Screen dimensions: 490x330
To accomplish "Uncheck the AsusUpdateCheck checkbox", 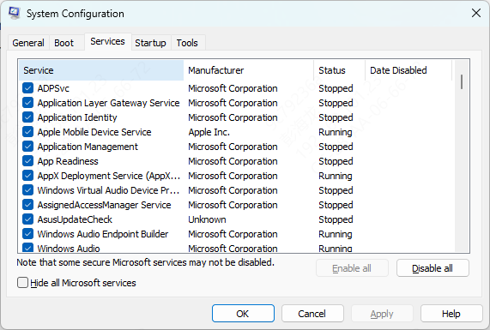I will point(27,219).
